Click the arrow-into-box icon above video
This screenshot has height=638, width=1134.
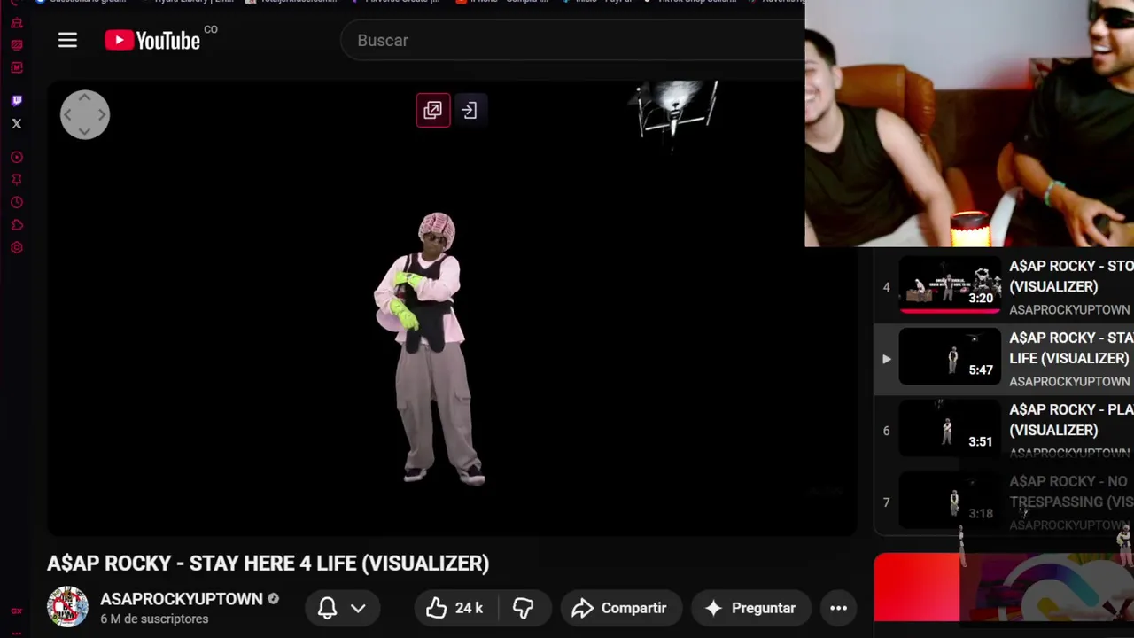(470, 110)
